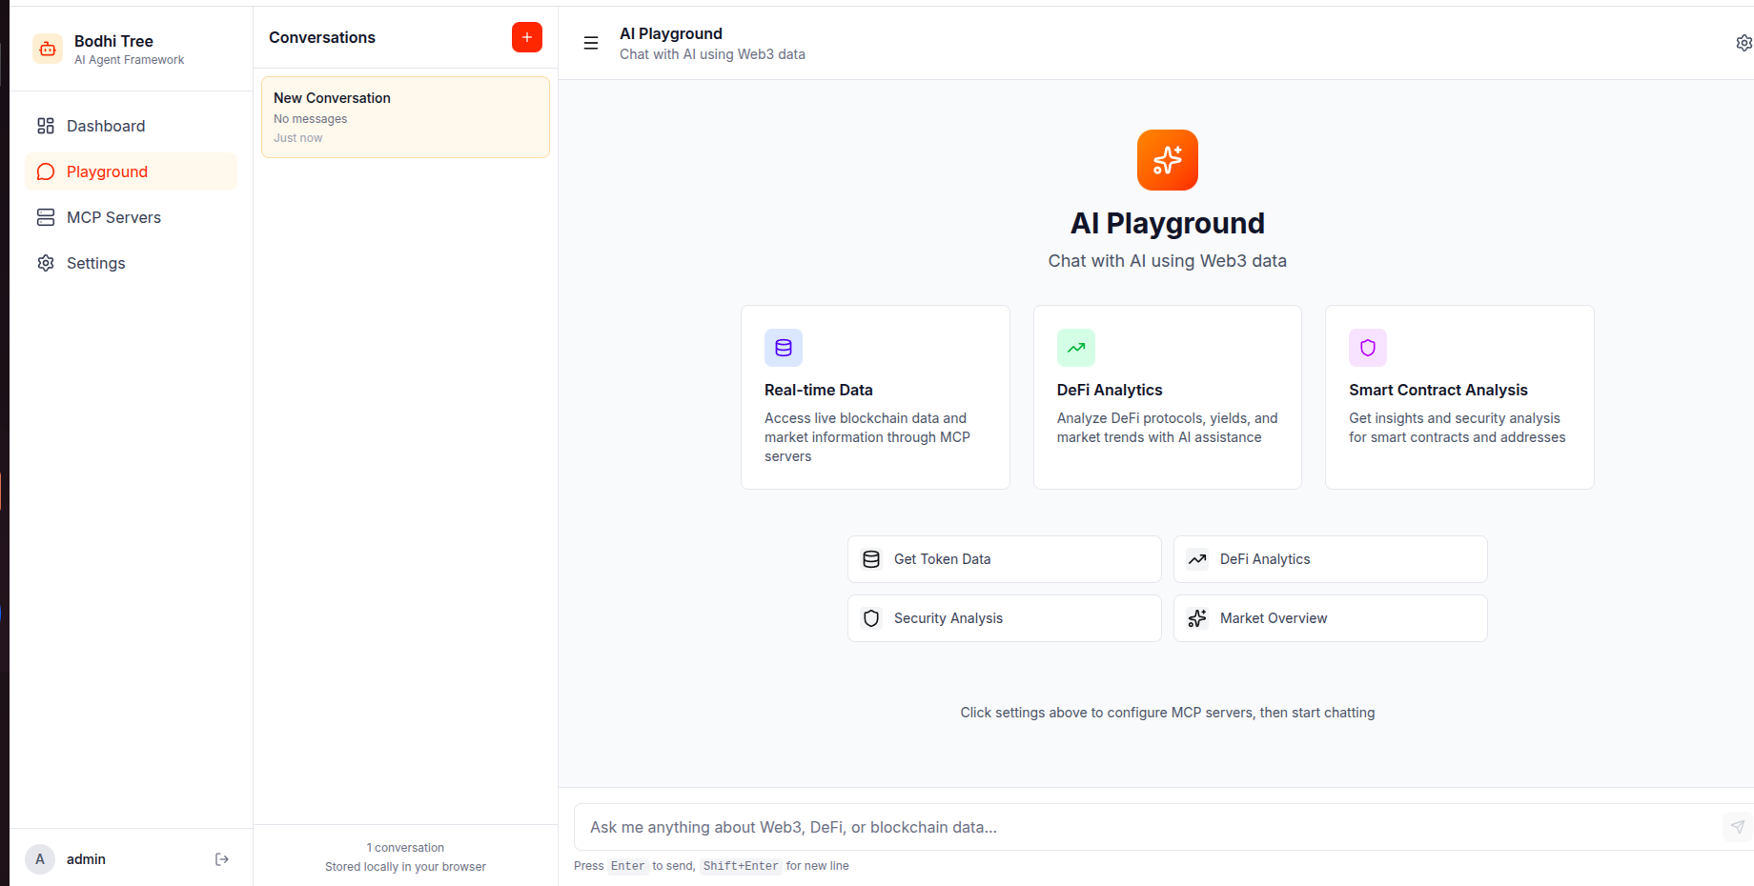Click the Get Token Data database icon
Viewport: 1754px width, 886px height.
pos(871,559)
